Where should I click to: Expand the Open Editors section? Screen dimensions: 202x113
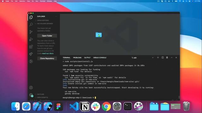click(x=43, y=20)
